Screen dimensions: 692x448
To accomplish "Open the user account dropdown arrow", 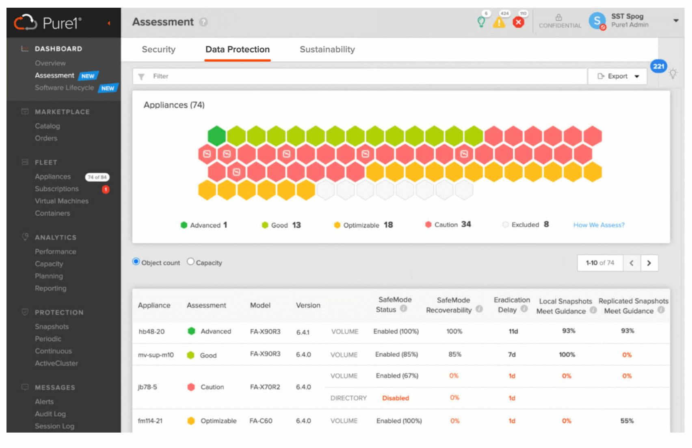I will point(676,20).
